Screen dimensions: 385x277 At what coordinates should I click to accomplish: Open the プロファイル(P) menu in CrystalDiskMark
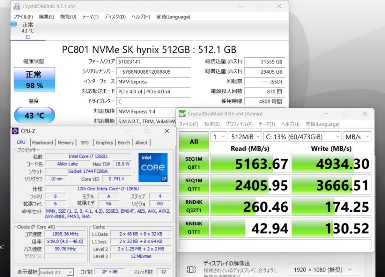click(239, 124)
